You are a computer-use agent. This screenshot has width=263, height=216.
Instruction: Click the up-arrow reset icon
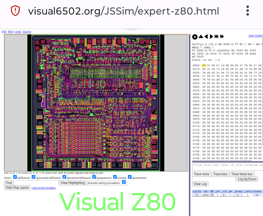point(201,36)
